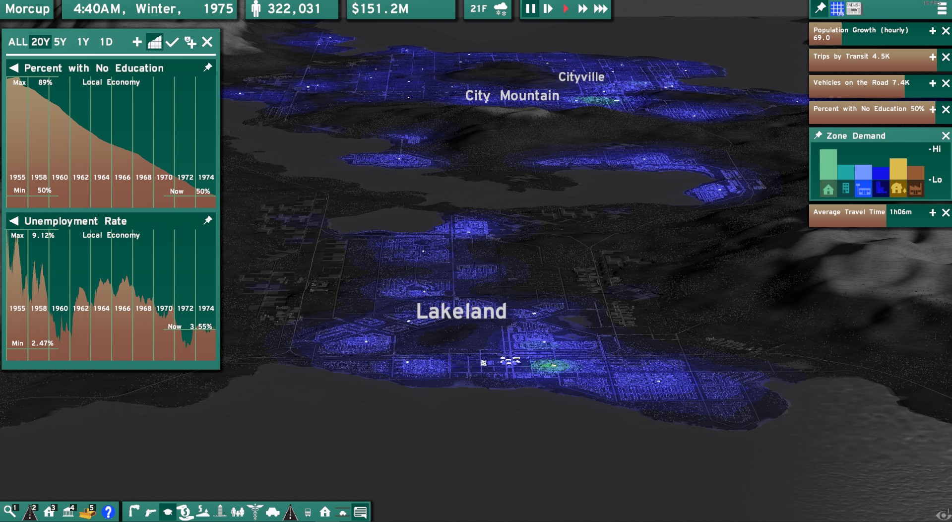Click the pushpin icon in top-right toolbar

pos(820,8)
